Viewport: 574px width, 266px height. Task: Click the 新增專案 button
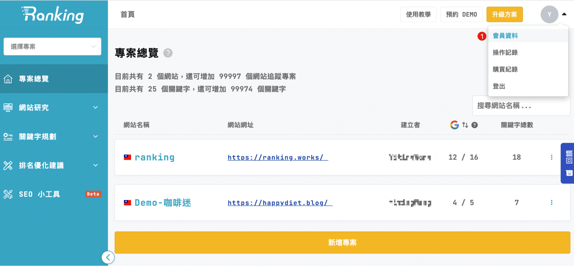tap(342, 243)
